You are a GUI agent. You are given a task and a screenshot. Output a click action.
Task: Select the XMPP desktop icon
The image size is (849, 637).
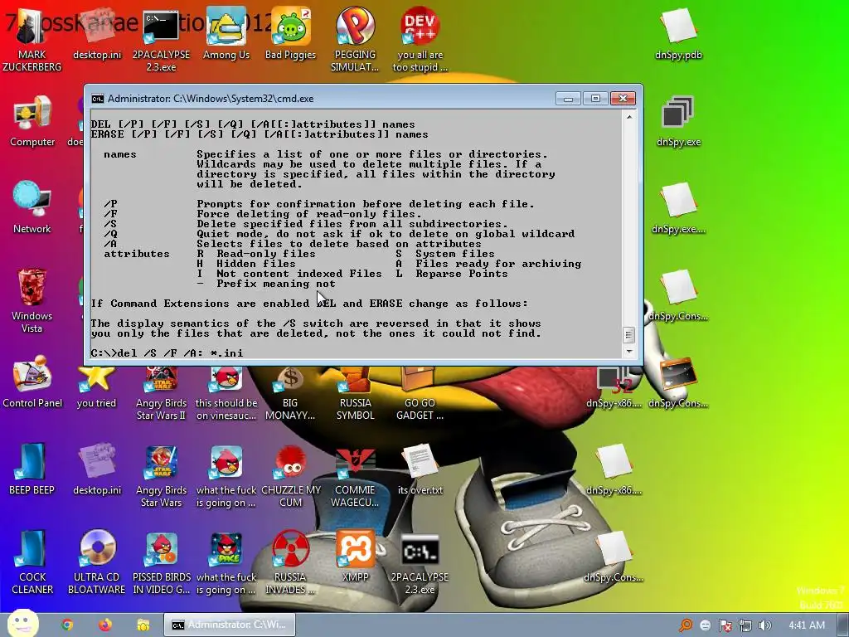tap(355, 556)
